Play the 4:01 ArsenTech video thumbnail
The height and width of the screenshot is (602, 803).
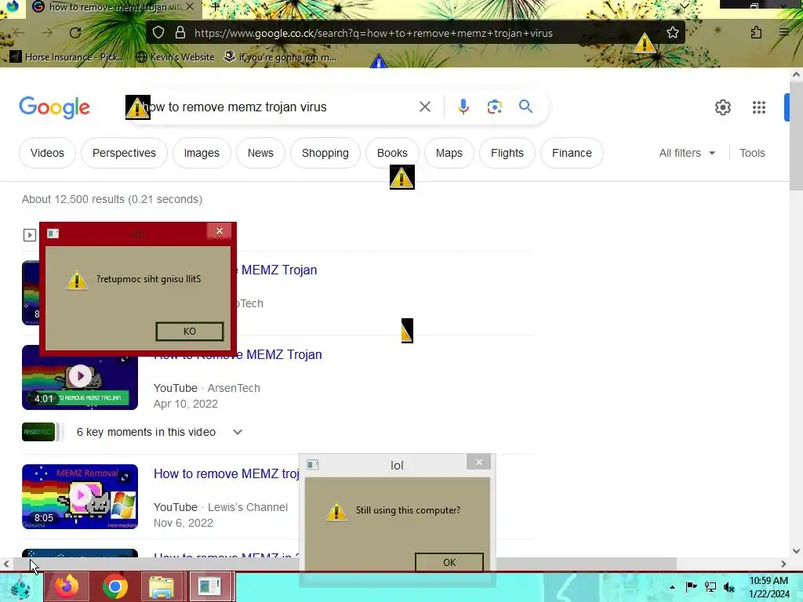(80, 377)
